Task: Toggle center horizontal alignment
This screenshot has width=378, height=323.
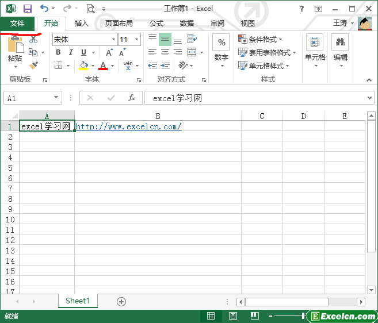Action: click(x=165, y=52)
